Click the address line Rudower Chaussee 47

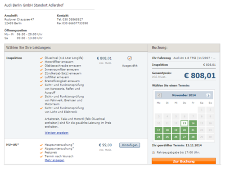point(19,19)
